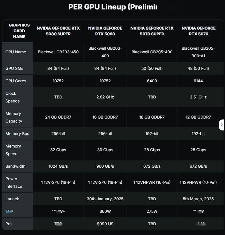225x235 pixels.
Task: Select the NVIDIA GeForce RTX 5080 column header
Action: pos(105,31)
